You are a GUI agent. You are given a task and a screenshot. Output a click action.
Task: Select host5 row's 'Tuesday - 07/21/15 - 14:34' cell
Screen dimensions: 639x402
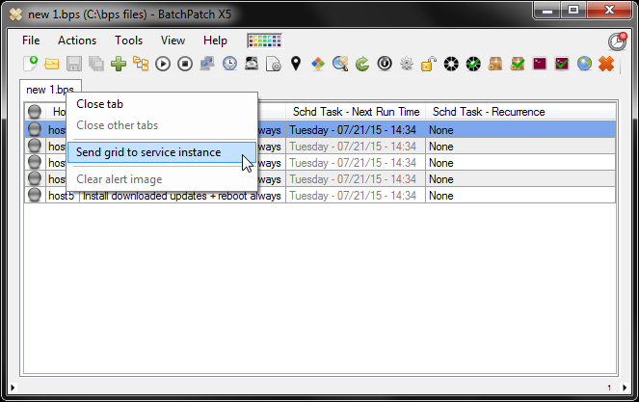tap(356, 196)
